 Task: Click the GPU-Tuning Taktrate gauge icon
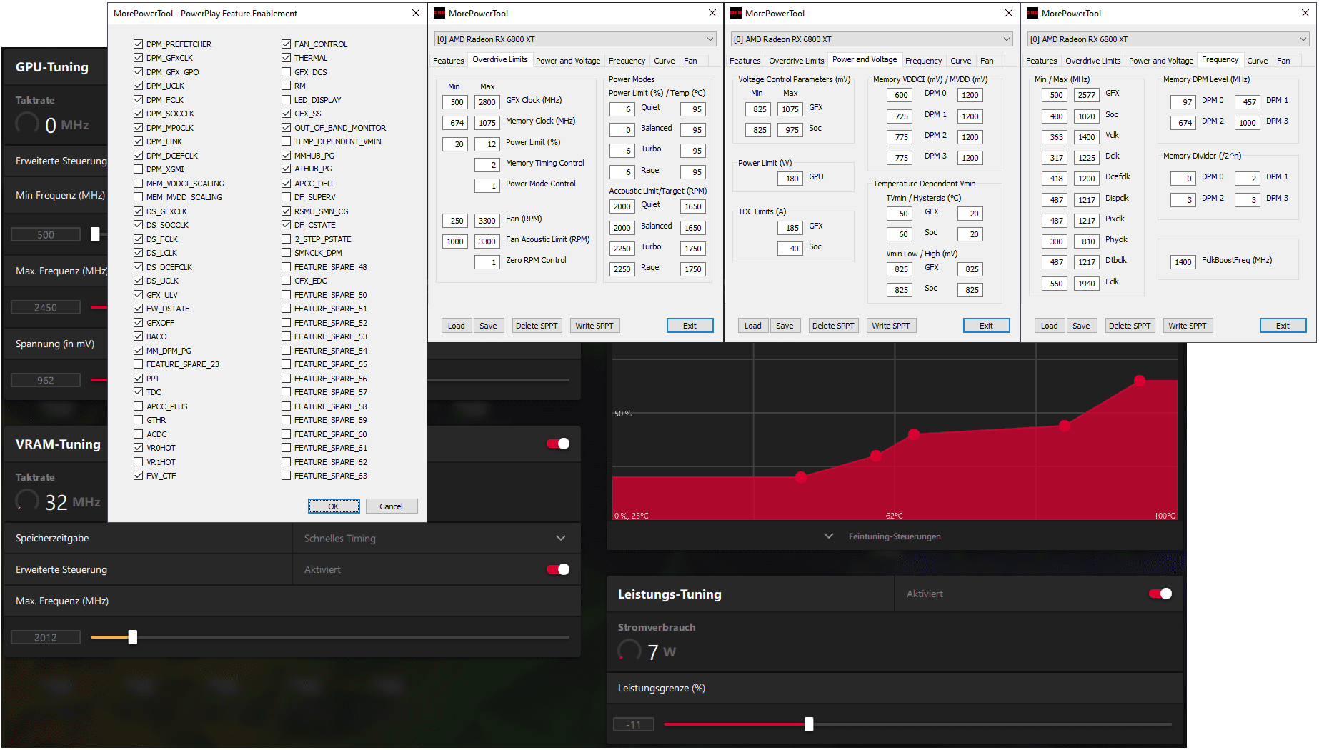27,124
